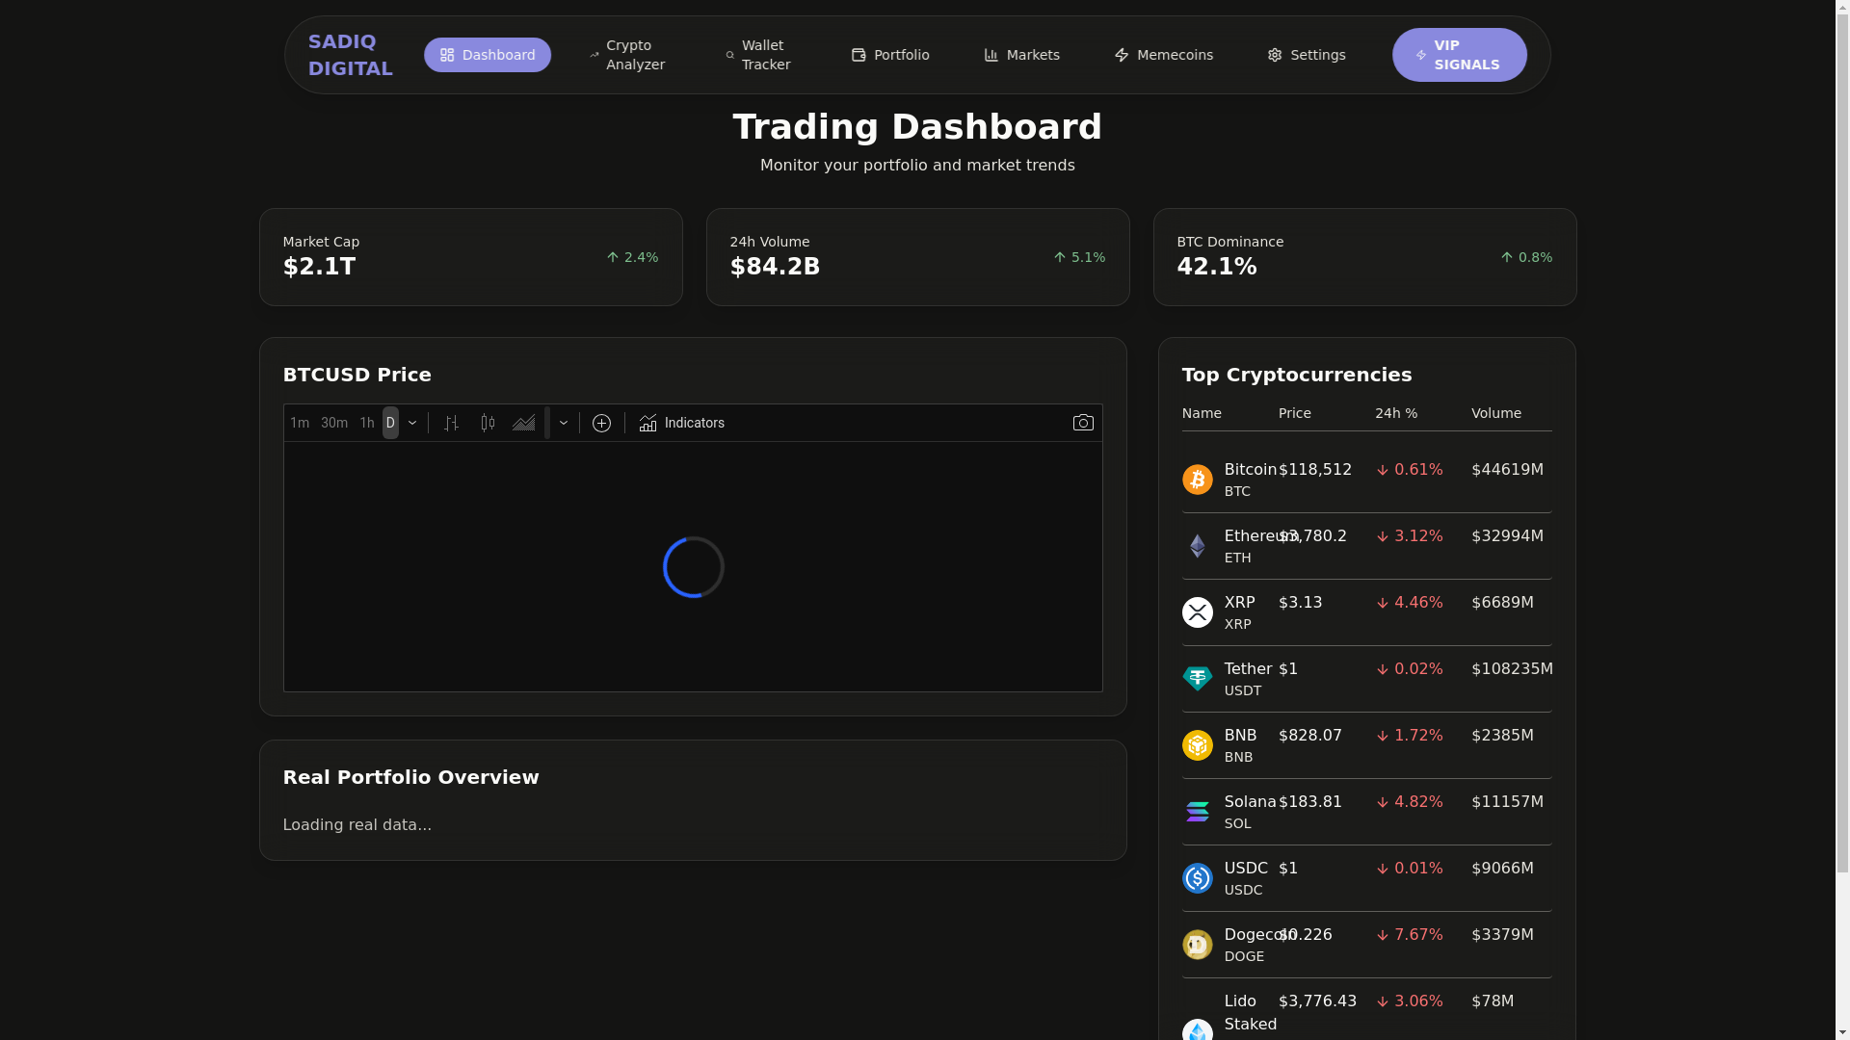This screenshot has height=1040, width=1850.
Task: Select the Area chart style icon
Action: (x=524, y=423)
